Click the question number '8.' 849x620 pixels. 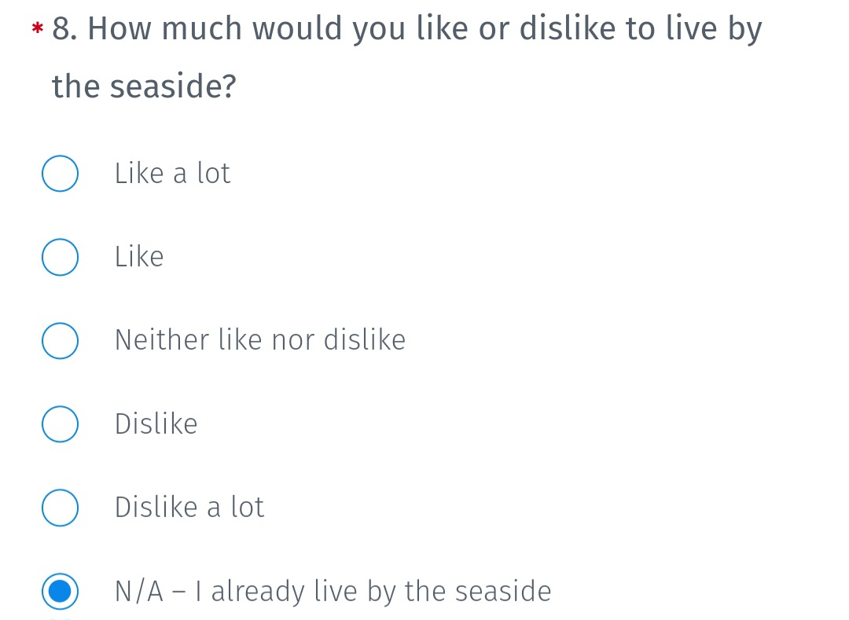point(65,28)
